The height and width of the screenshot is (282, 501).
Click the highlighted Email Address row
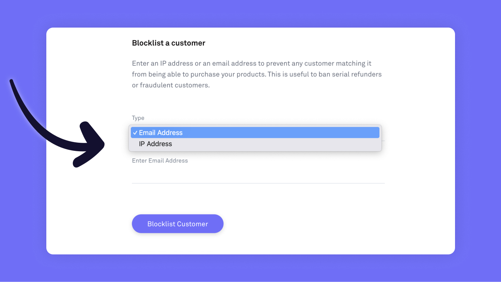pyautogui.click(x=255, y=132)
